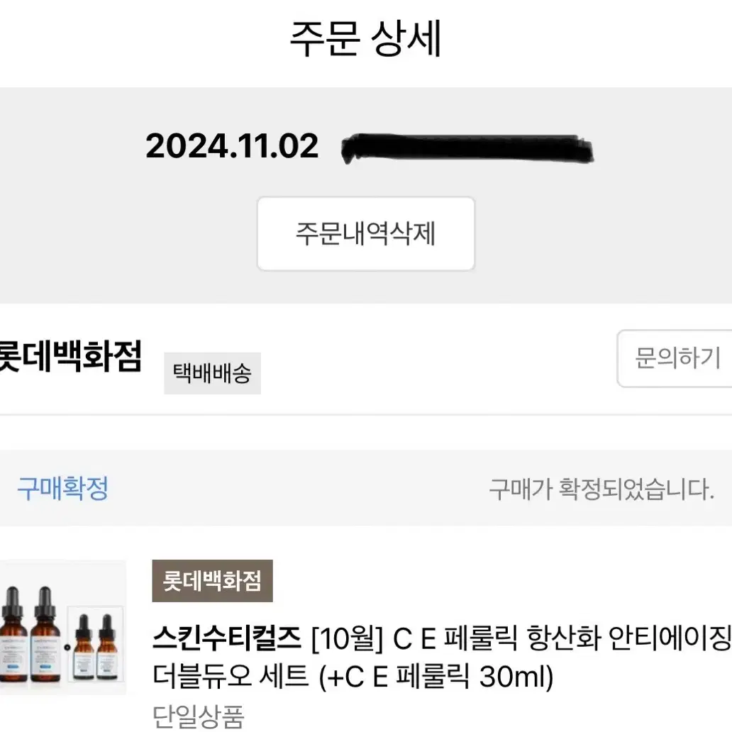Viewport: 732px width, 732px height.
Task: Click the blacked-out order number
Action: pos(467,149)
